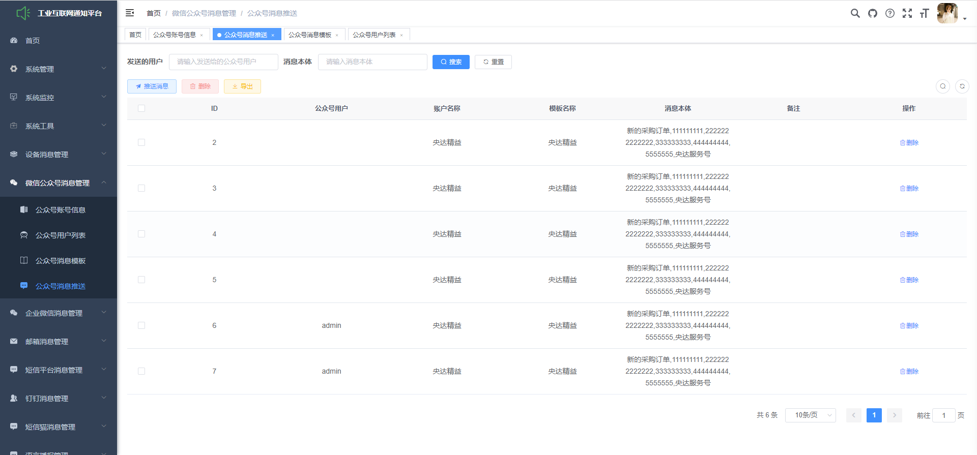Click the platform logo speaker icon
Viewport: 977px width, 455px height.
pos(23,13)
